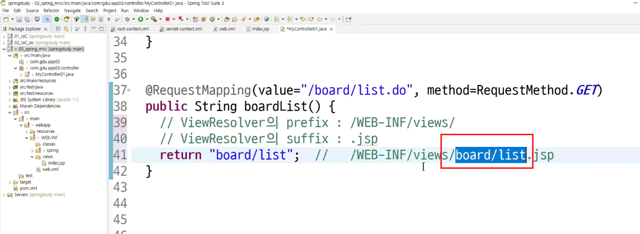Screen dimensions: 640x234
Task: Collapse the 03_spring_mvc project
Action: 4,49
